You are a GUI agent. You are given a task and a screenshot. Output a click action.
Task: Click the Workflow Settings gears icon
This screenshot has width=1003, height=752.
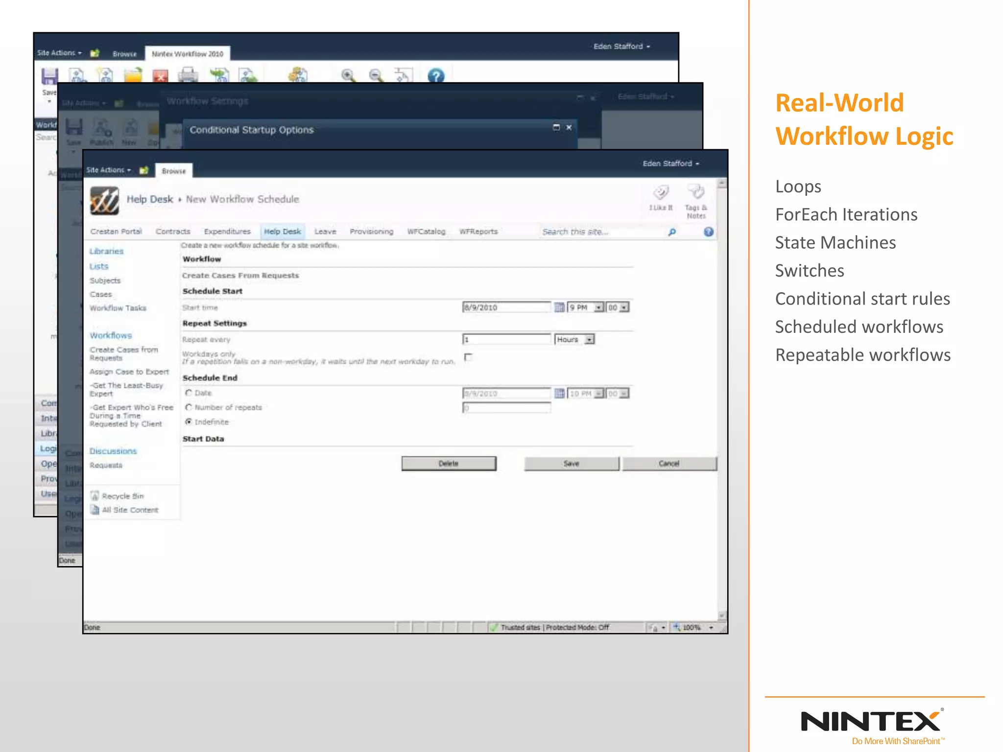(297, 75)
